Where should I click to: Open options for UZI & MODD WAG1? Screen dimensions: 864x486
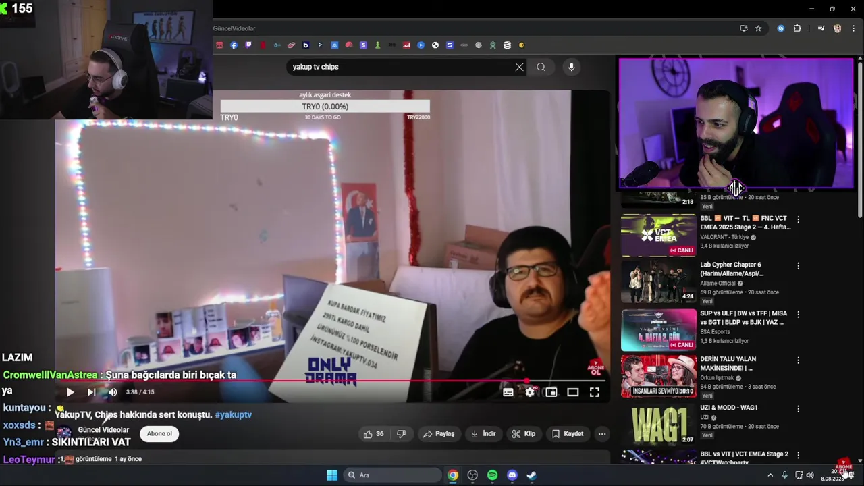click(798, 409)
